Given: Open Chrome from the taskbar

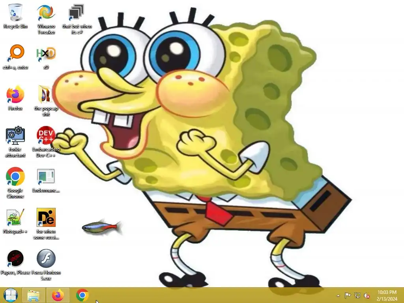Looking at the screenshot, I should pos(82,295).
